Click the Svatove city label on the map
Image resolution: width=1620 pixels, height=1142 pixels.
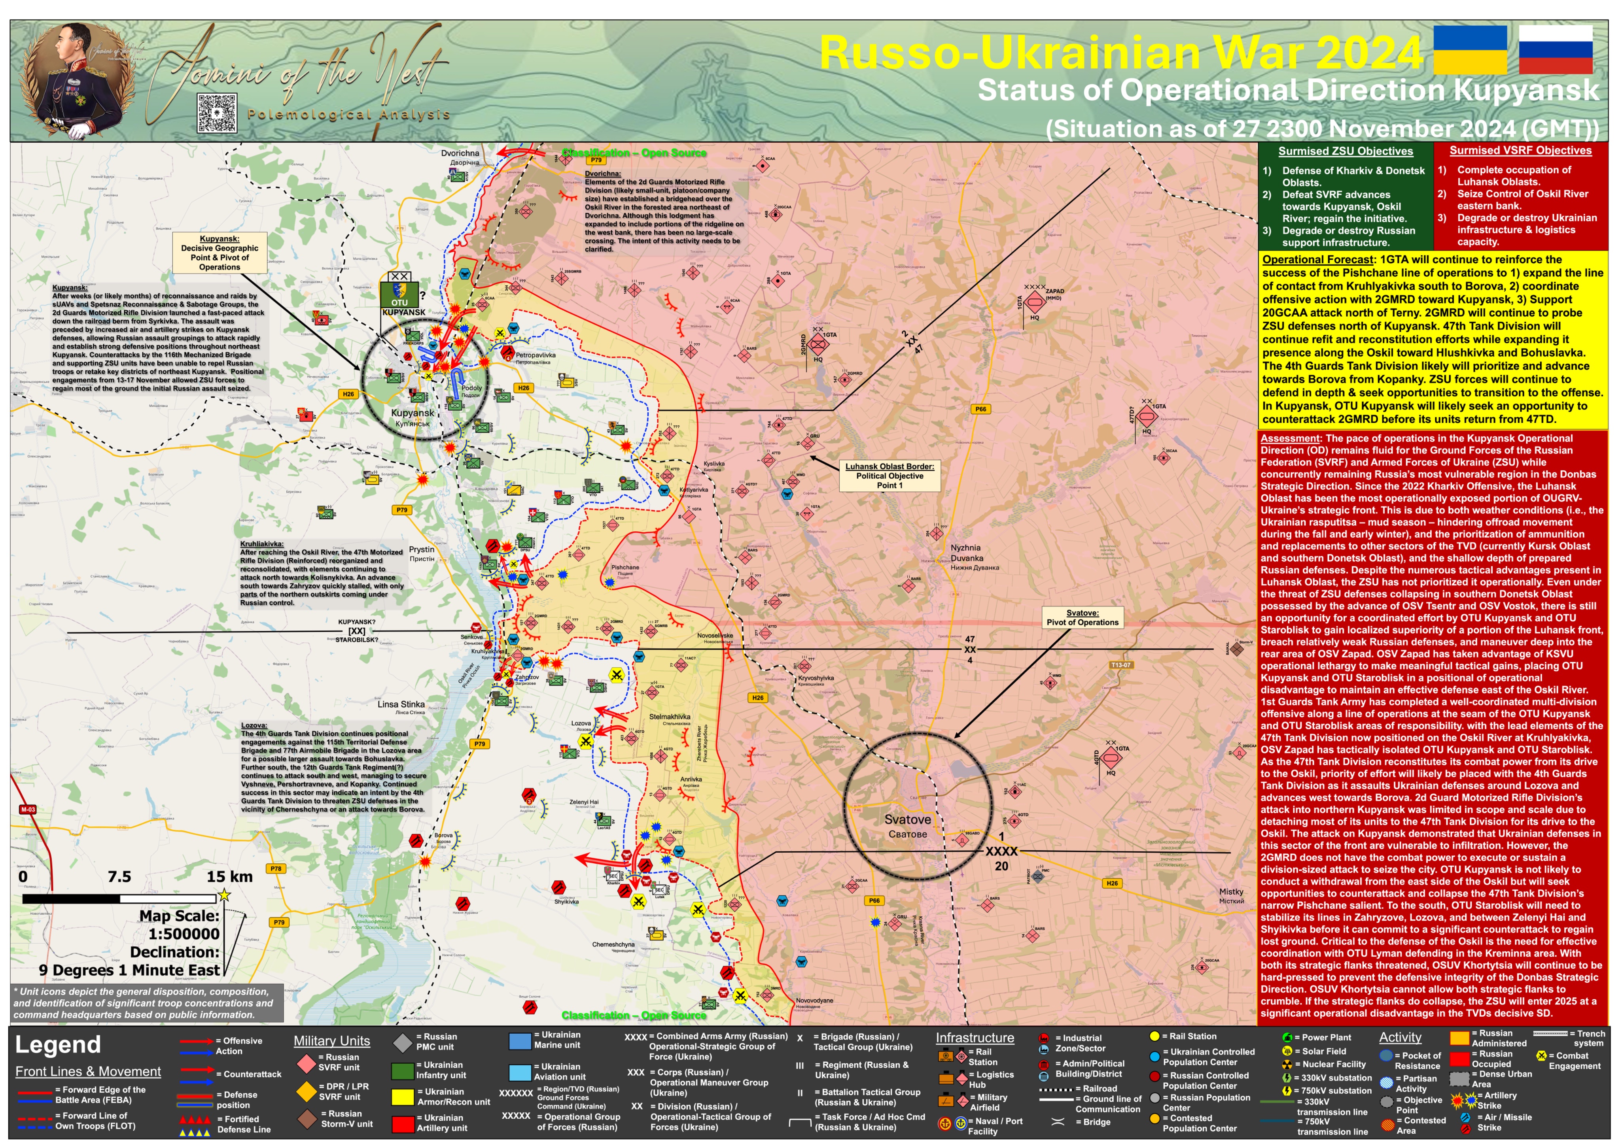[x=907, y=820]
